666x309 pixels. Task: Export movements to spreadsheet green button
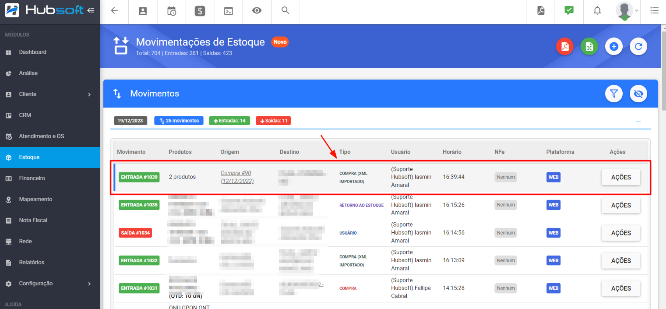click(589, 47)
